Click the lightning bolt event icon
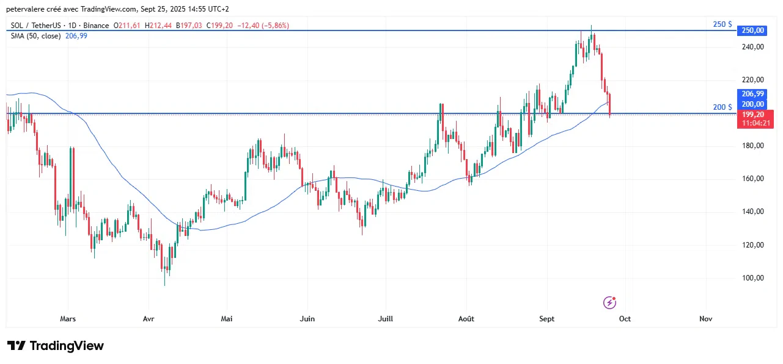This screenshot has height=364, width=783. pos(609,302)
